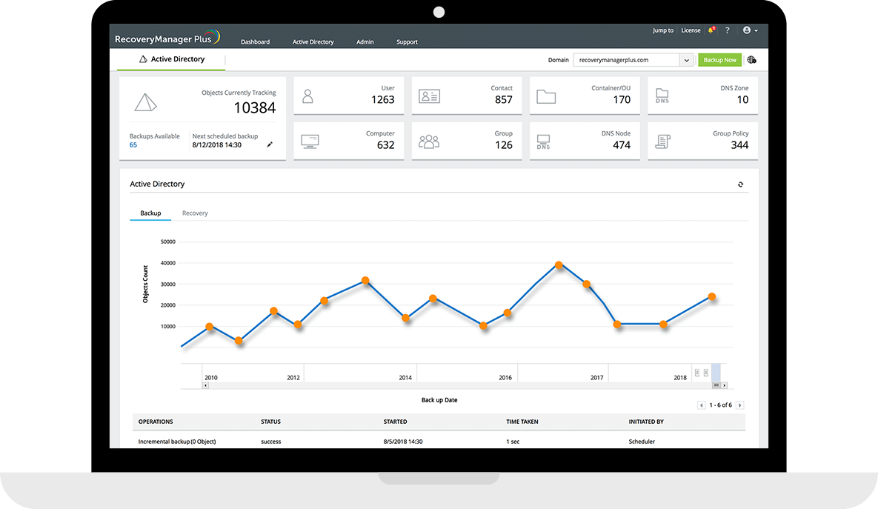Click the Contact count 857
The image size is (878, 509).
pyautogui.click(x=503, y=100)
